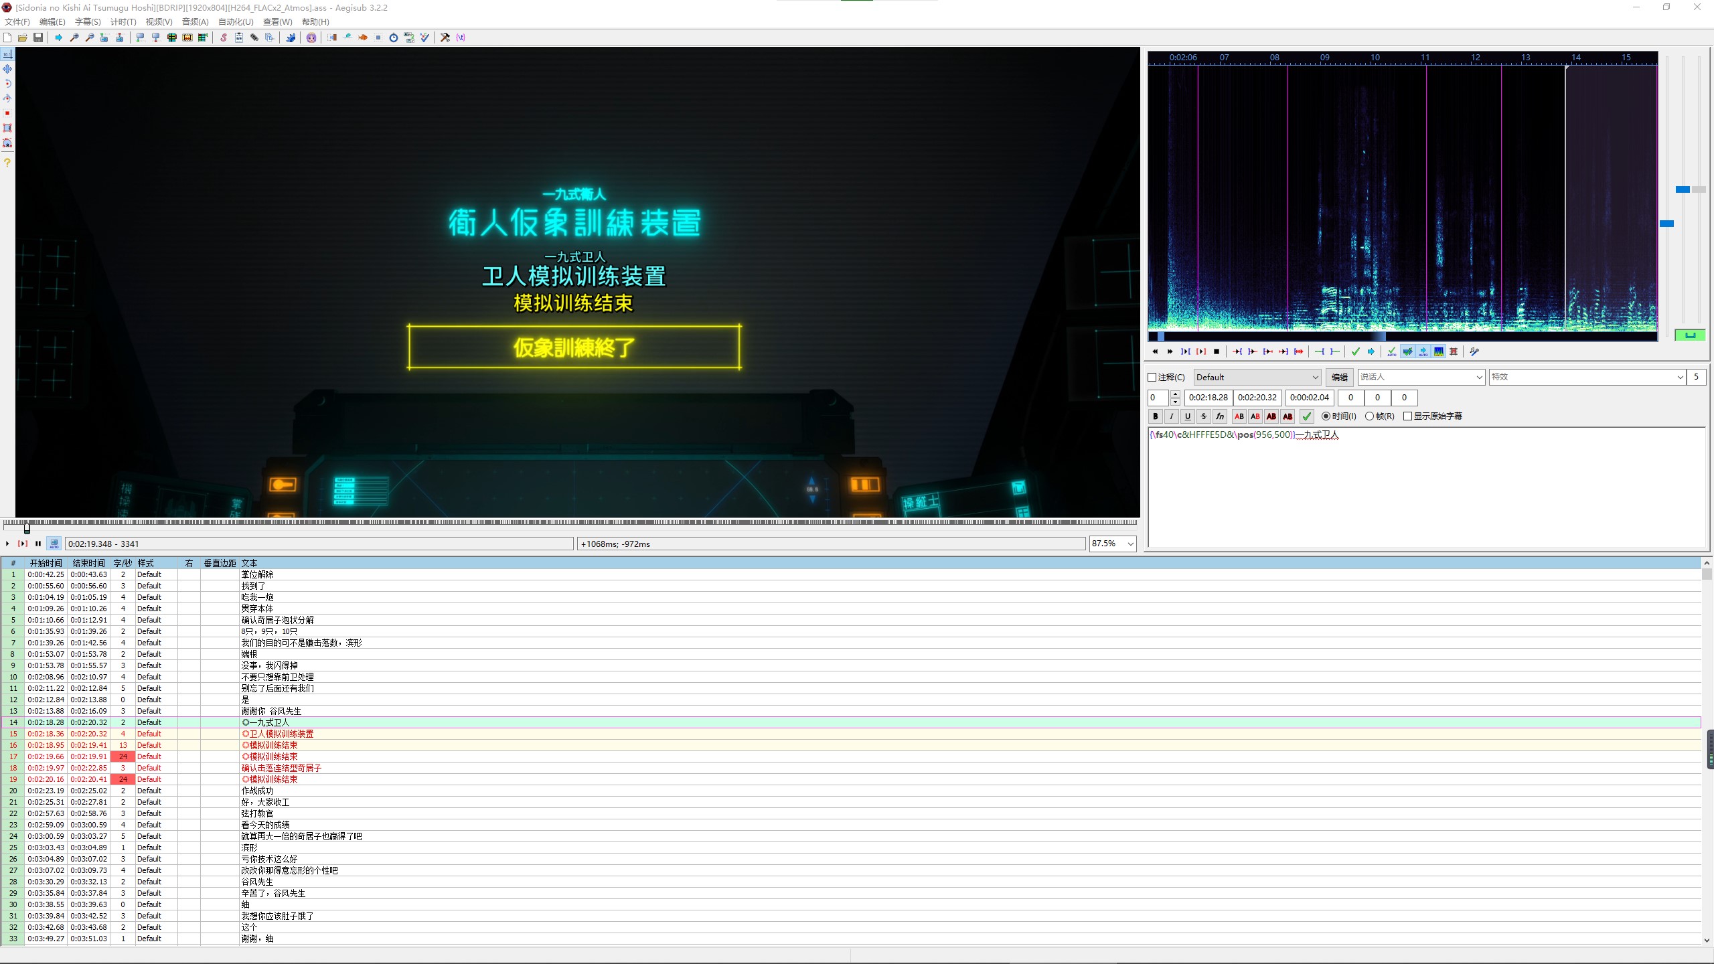Open font chooser with fn button

pyautogui.click(x=1220, y=416)
